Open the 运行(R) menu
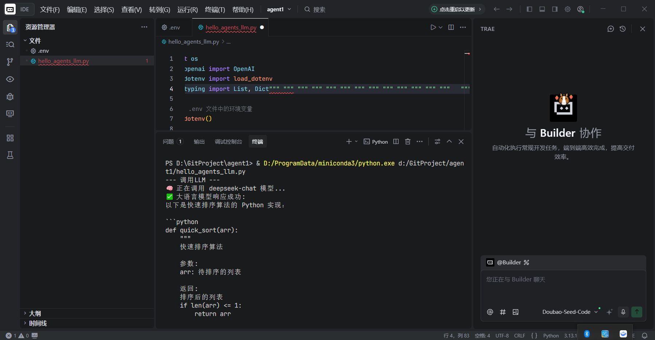The height and width of the screenshot is (340, 655). (188, 9)
